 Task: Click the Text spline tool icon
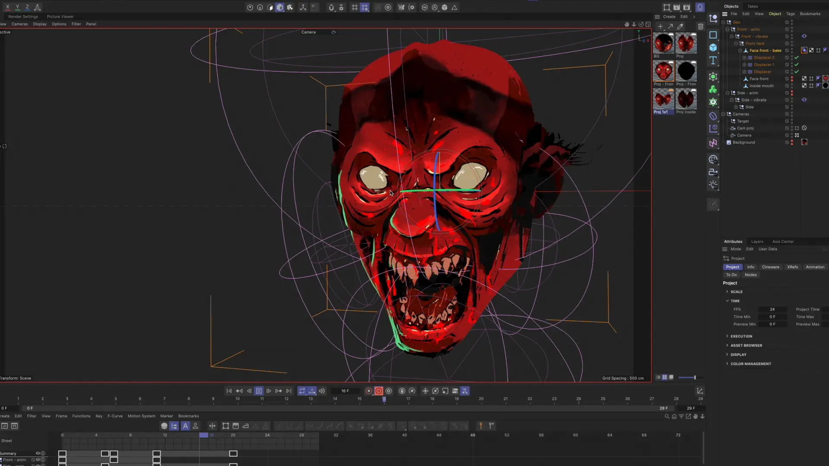713,60
